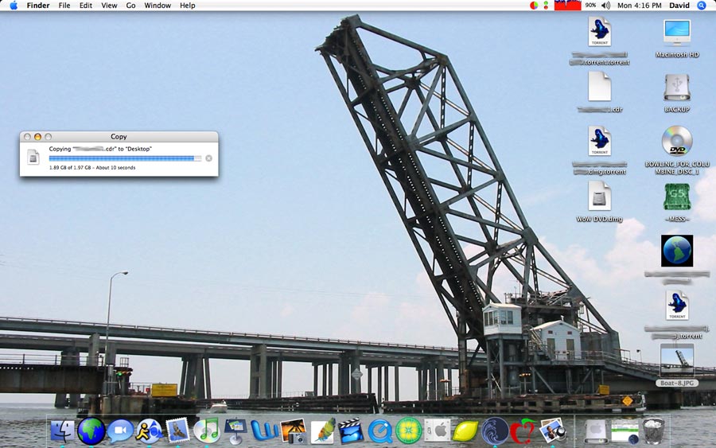Click the volume icon in menu bar
Viewport: 716px width, 448px height.
pos(605,6)
